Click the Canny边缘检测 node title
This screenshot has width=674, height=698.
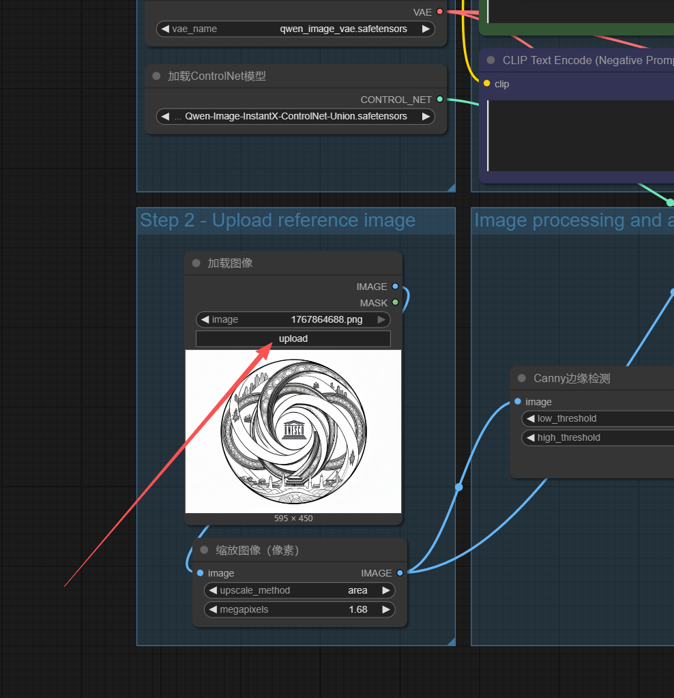tap(572, 379)
